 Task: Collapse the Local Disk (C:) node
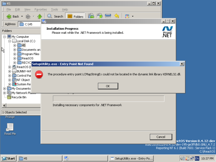click(9, 41)
